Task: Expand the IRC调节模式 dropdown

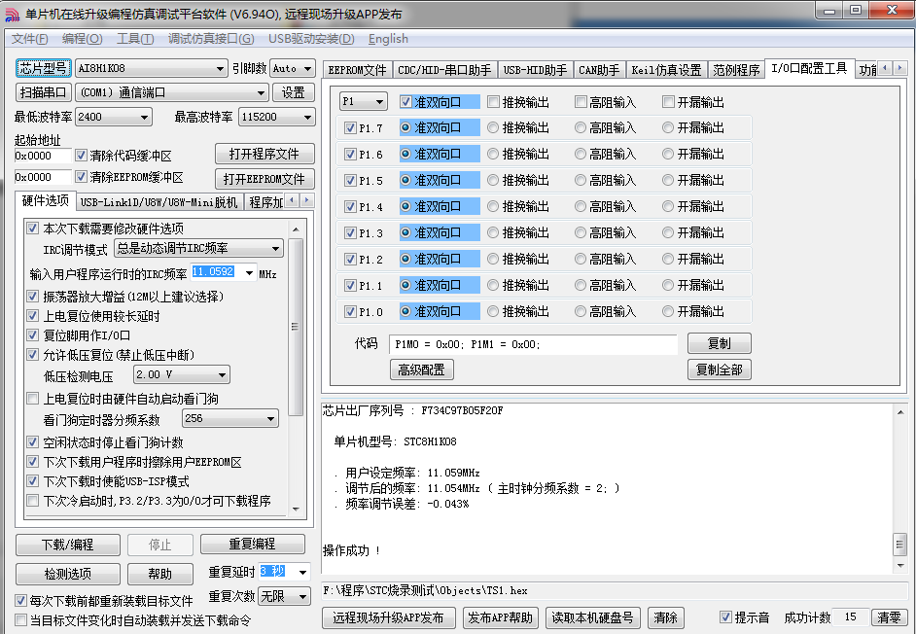Action: (x=198, y=248)
